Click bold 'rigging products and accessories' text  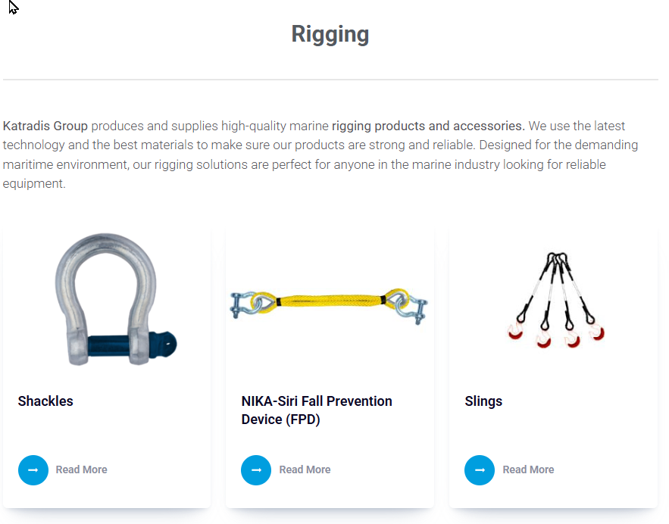click(x=428, y=126)
